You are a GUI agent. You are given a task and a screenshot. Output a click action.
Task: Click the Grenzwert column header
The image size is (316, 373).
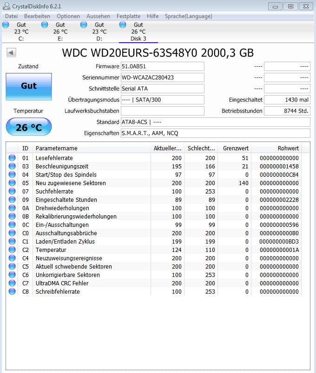point(235,148)
